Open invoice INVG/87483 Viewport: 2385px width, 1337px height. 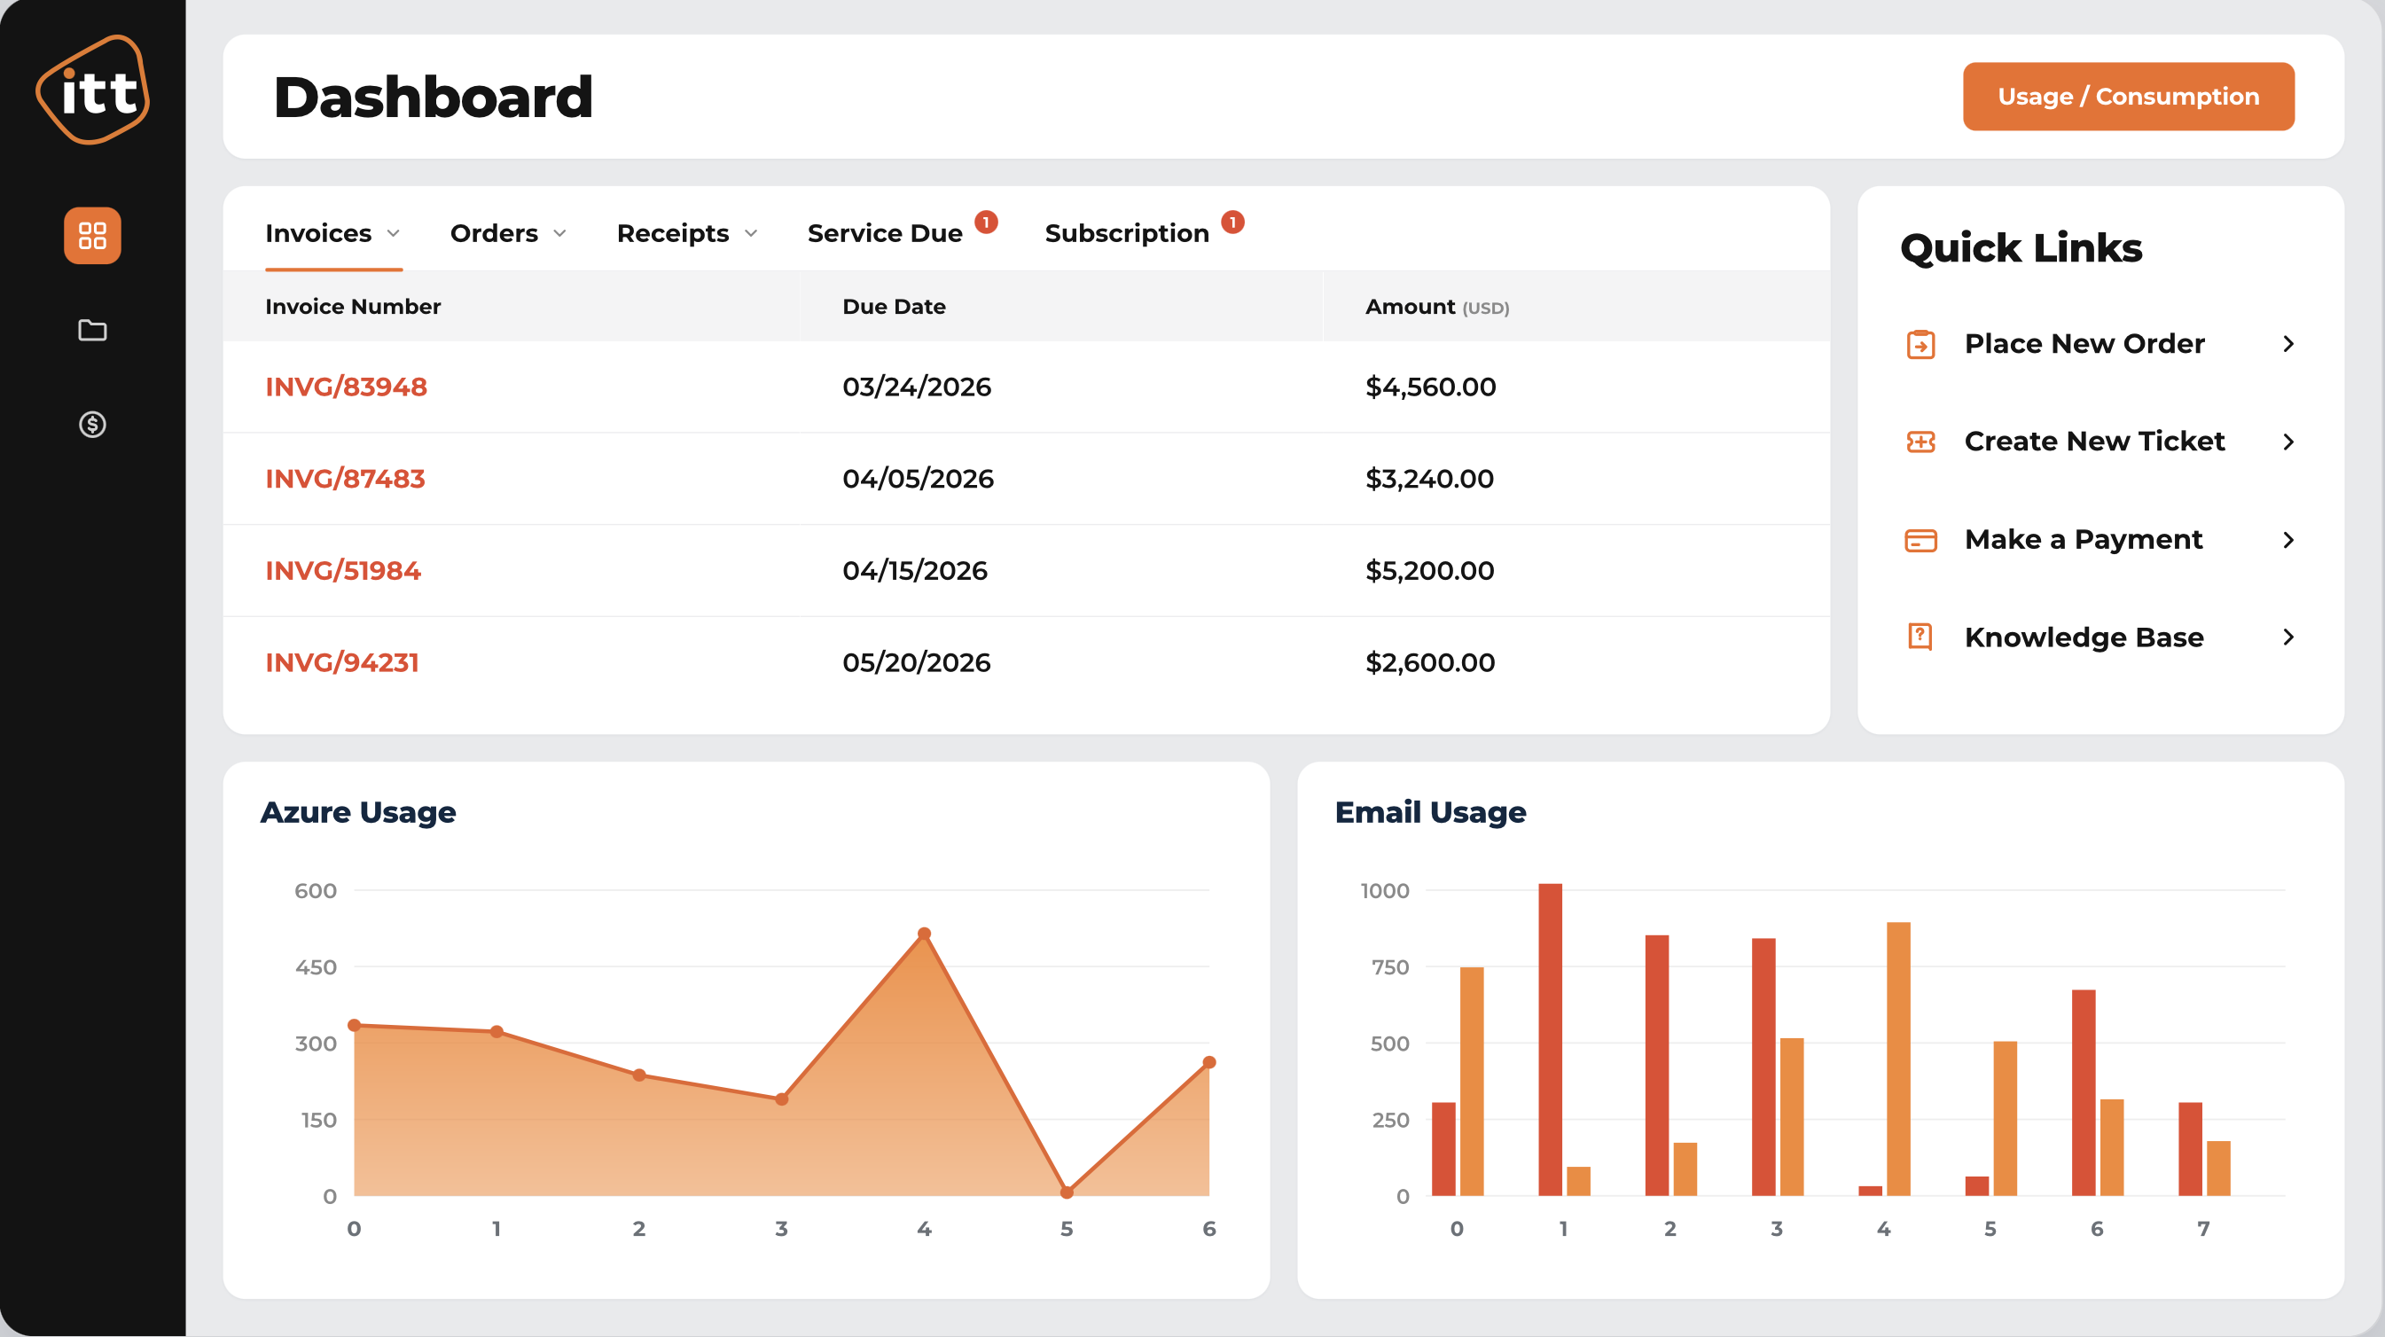(x=346, y=479)
